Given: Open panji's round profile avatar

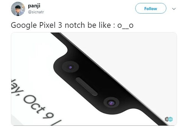Looking at the screenshot, I should [18, 9].
